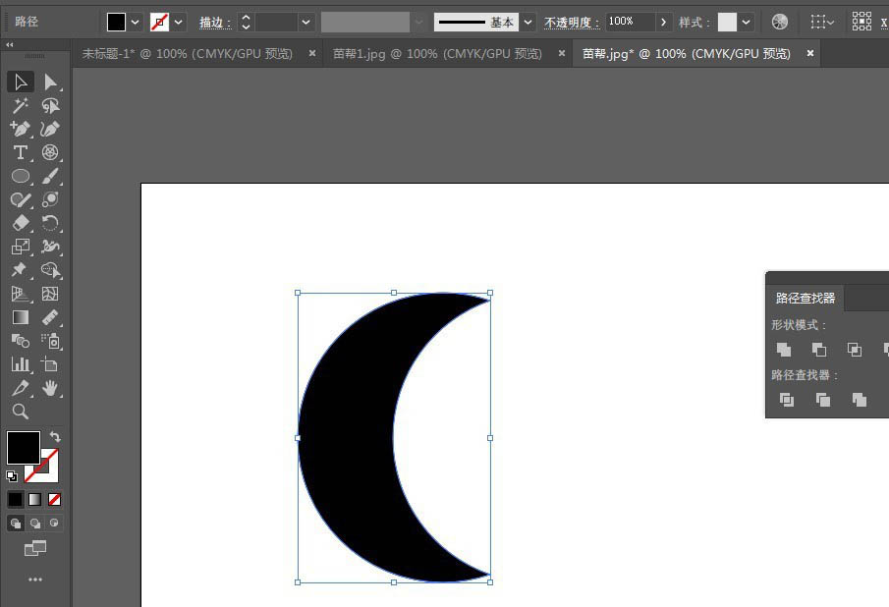Switch to 苗帮1.jpg document tab
Screen dimensions: 889x607
pos(437,54)
